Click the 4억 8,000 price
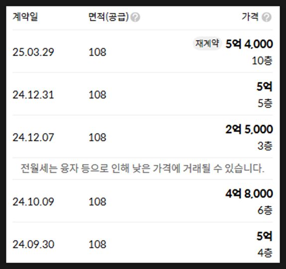Viewport: 286px width, 269px height. tap(249, 194)
